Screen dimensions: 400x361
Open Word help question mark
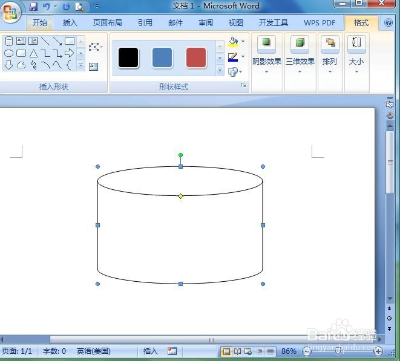[389, 23]
